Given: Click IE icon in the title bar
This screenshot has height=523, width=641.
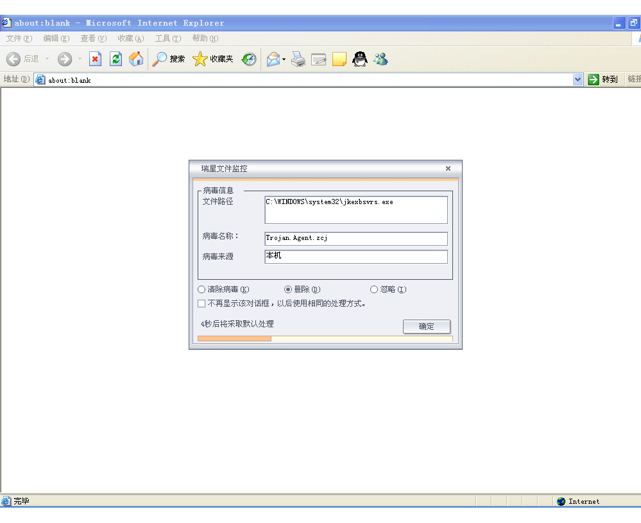Looking at the screenshot, I should (x=6, y=22).
